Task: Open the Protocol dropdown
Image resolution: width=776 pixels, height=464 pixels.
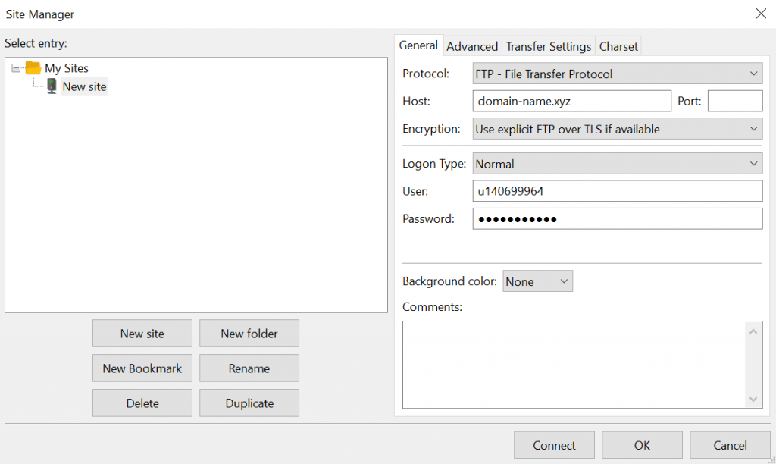Action: [617, 74]
